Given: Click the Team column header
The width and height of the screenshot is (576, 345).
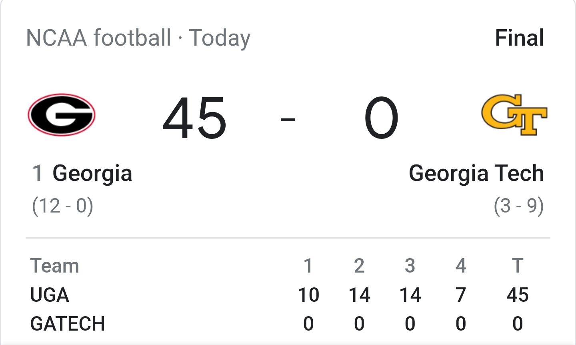Looking at the screenshot, I should click(x=55, y=266).
